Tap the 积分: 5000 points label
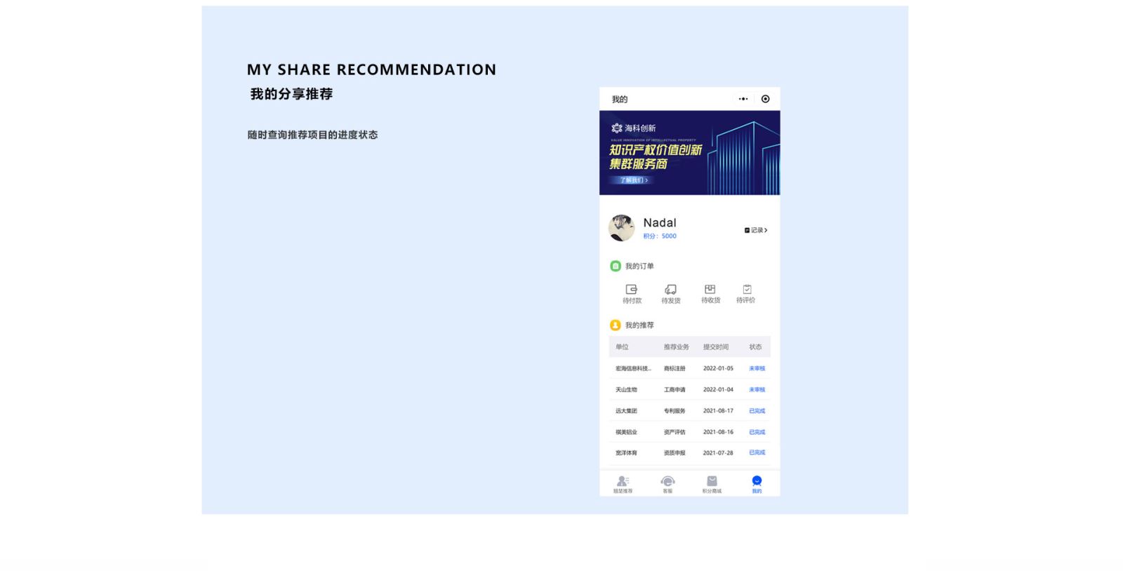The height and width of the screenshot is (571, 1123). 660,236
